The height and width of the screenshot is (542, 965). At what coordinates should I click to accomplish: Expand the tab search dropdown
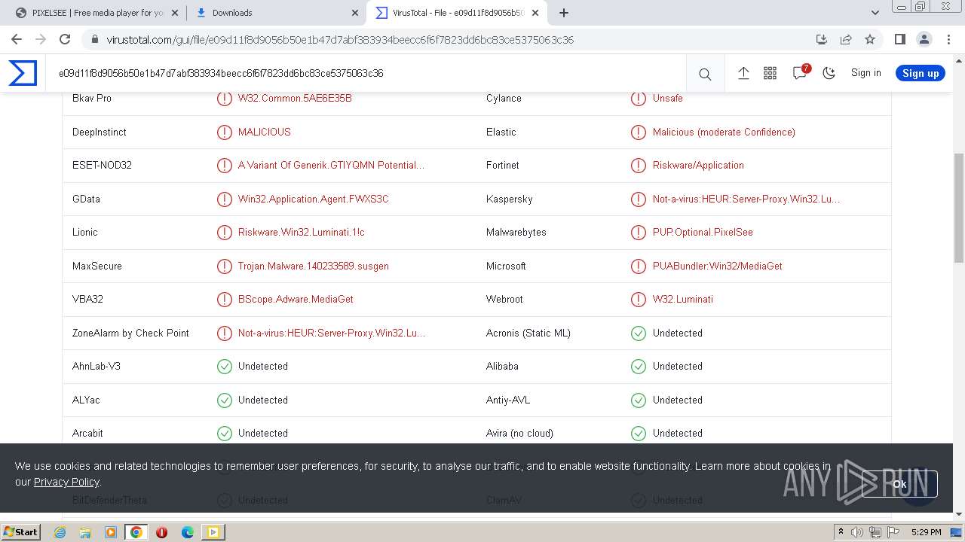coord(875,13)
